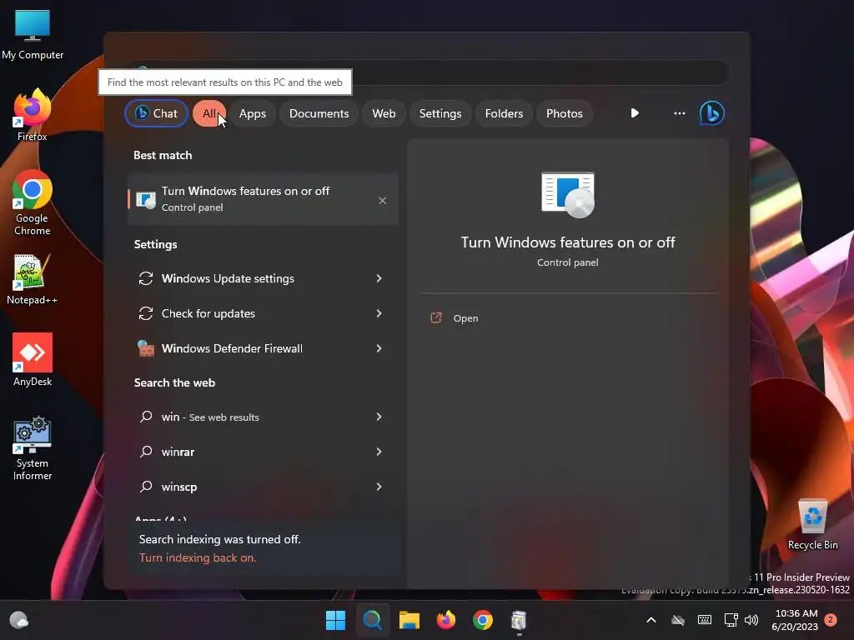Screen dimensions: 854x640
Task: Open the network status tray icon
Action: tap(731, 620)
